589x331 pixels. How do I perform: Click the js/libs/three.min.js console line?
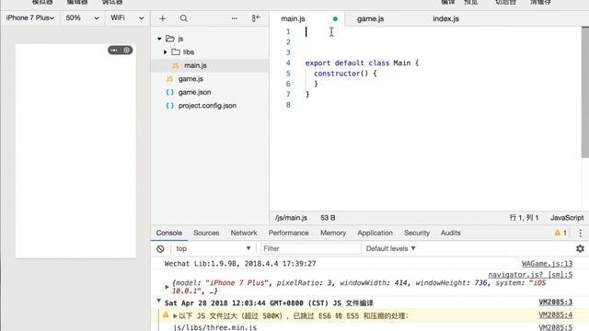point(214,327)
